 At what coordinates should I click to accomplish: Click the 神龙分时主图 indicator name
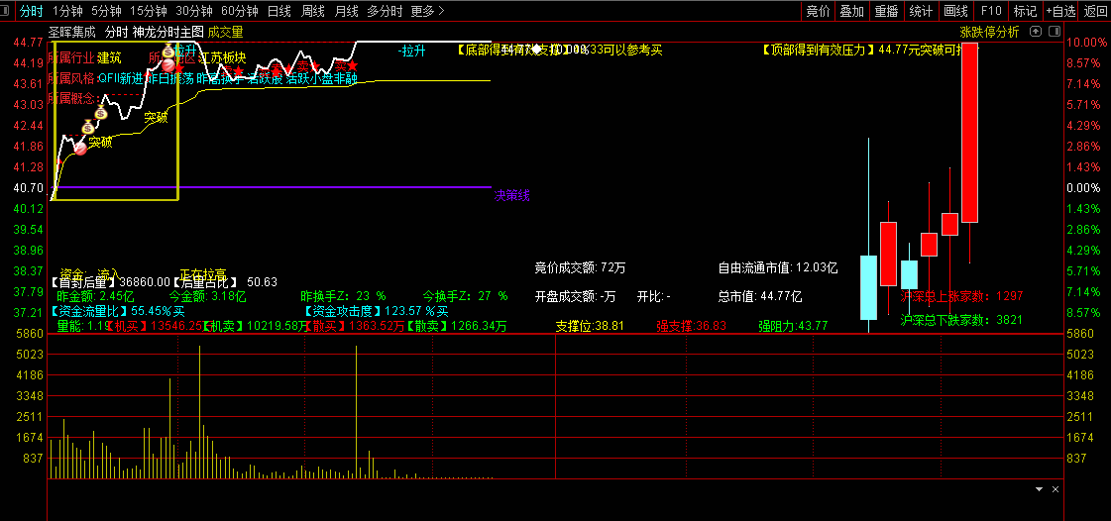167,32
